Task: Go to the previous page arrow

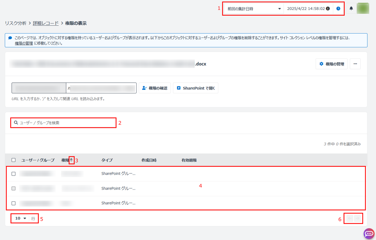Action: coord(350,218)
